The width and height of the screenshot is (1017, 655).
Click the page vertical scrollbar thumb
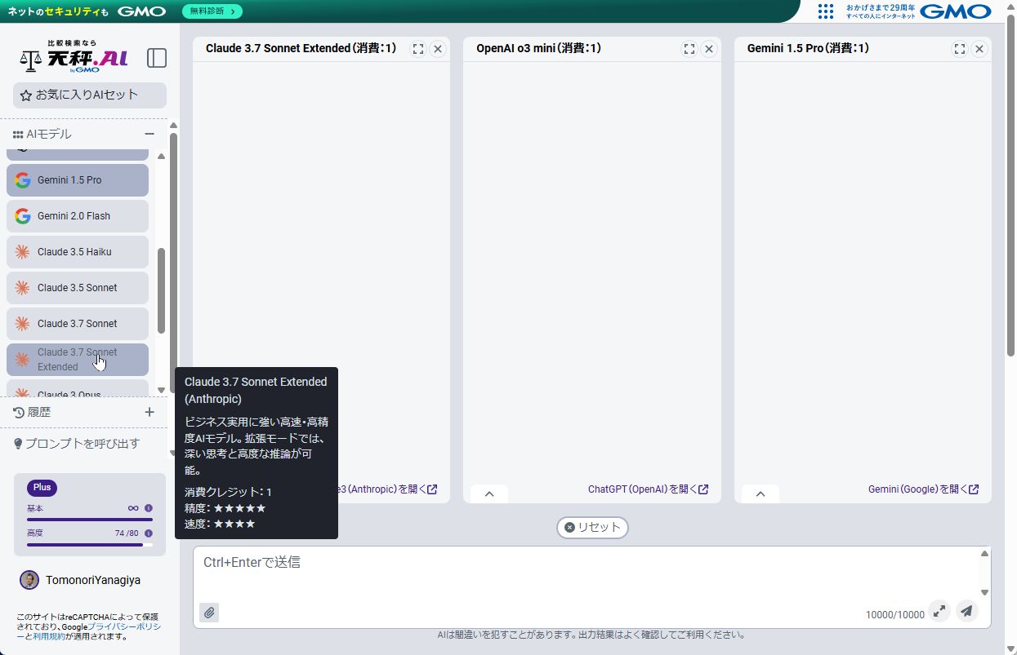(x=1010, y=185)
